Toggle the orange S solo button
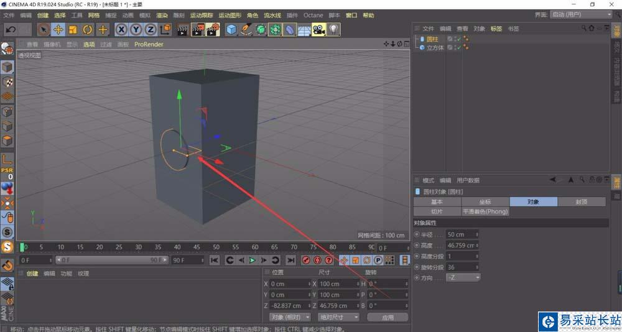Image resolution: width=622 pixels, height=332 pixels. pos(7,247)
